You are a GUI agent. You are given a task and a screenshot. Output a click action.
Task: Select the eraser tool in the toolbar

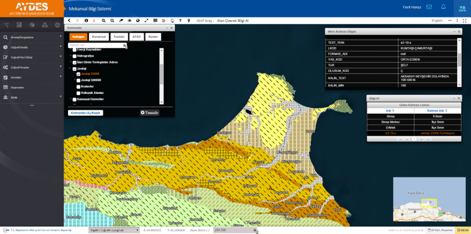coord(121,21)
